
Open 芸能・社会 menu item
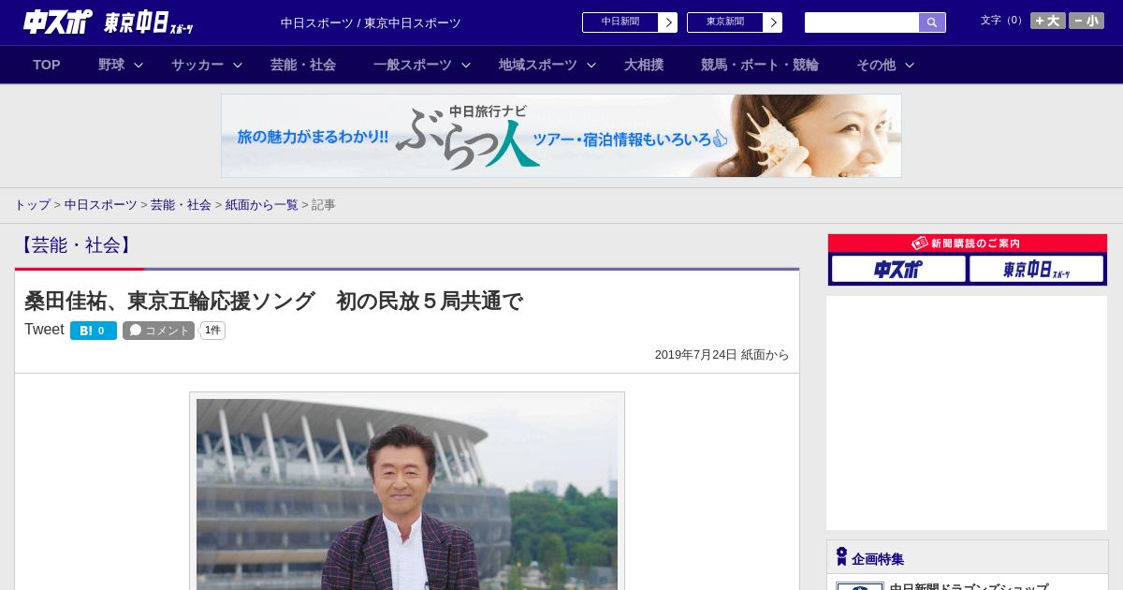click(x=303, y=65)
